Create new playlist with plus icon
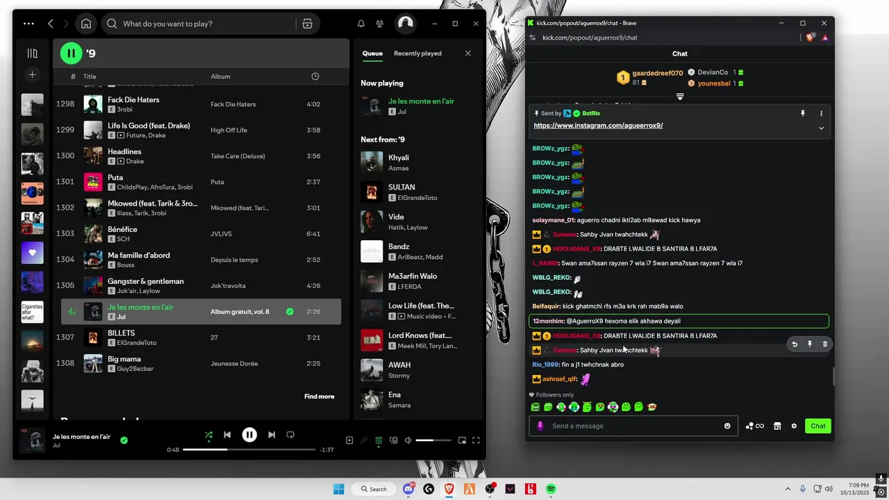 32,74
